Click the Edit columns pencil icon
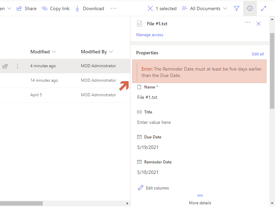 pyautogui.click(x=141, y=188)
